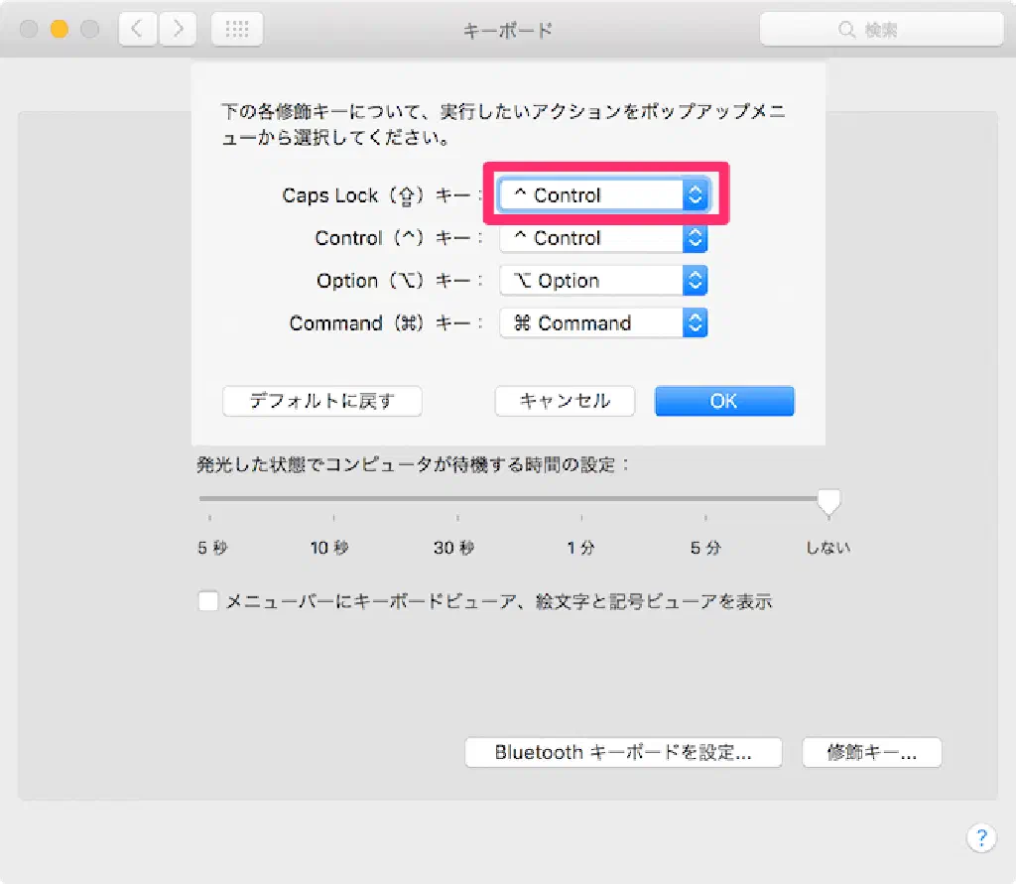The image size is (1016, 884).
Task: Click the Show All grid icon
Action: [x=237, y=30]
